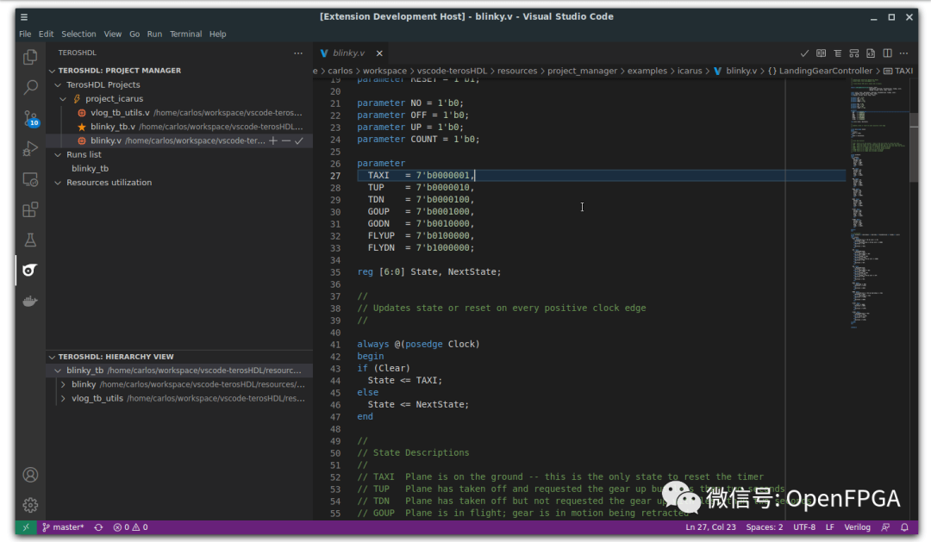
Task: Click the checkmark icon in editor toolbar
Action: pos(804,53)
